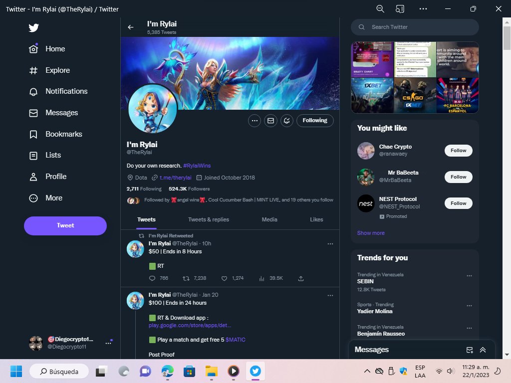Open the profile's three-dot options button
The image size is (511, 383).
255,121
